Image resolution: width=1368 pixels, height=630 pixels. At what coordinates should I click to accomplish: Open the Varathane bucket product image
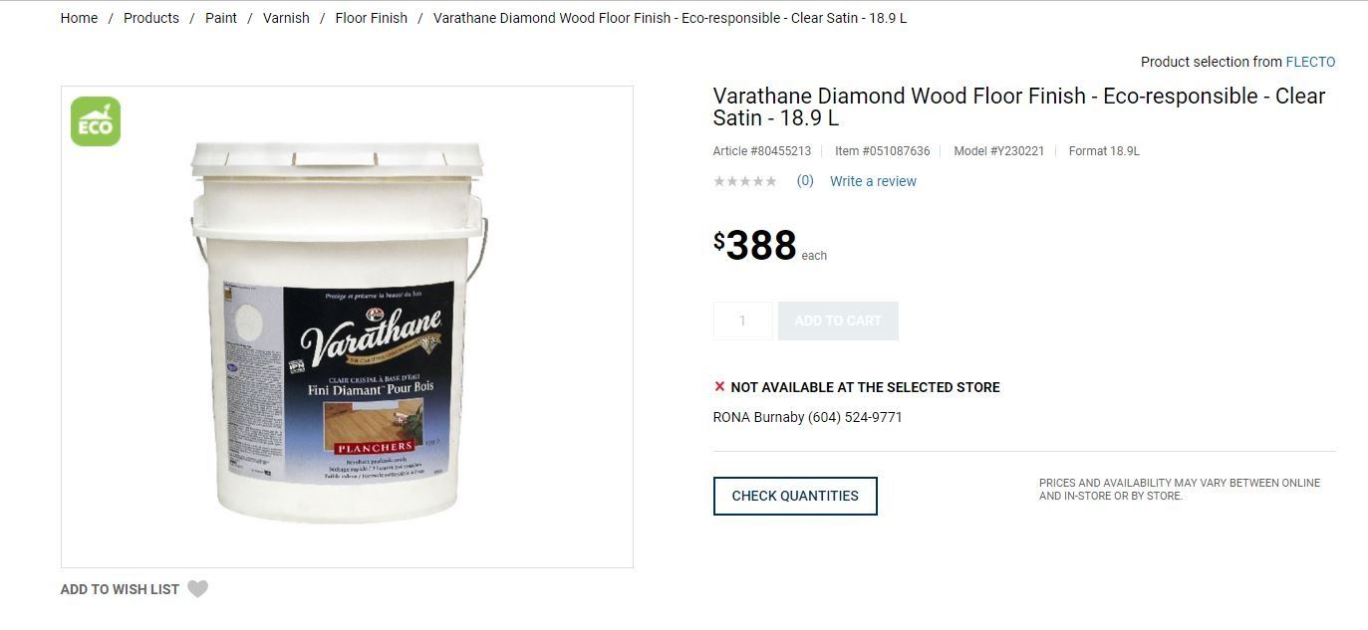[x=340, y=331]
